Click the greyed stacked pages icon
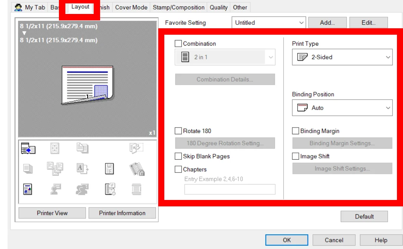The width and height of the screenshot is (403, 249). pos(28,169)
